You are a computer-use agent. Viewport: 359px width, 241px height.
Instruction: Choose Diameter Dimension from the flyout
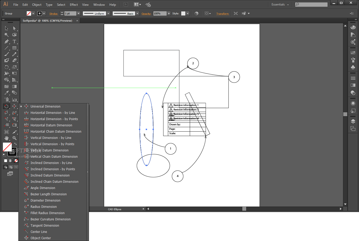tap(46, 201)
